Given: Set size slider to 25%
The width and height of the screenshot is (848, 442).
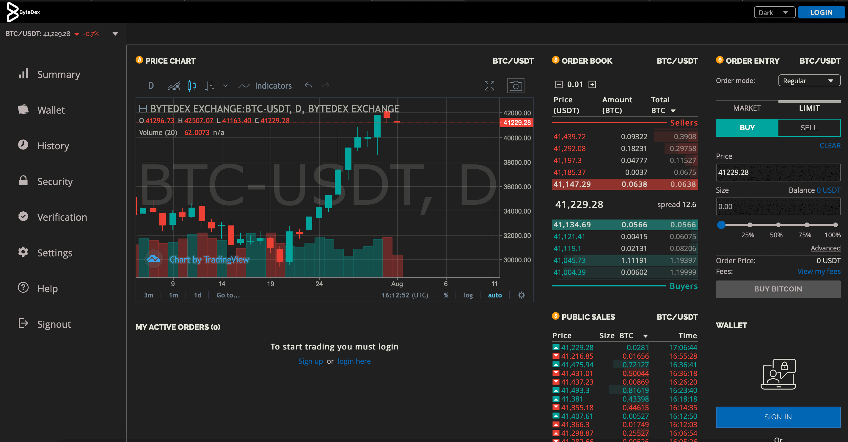Looking at the screenshot, I should (750, 225).
